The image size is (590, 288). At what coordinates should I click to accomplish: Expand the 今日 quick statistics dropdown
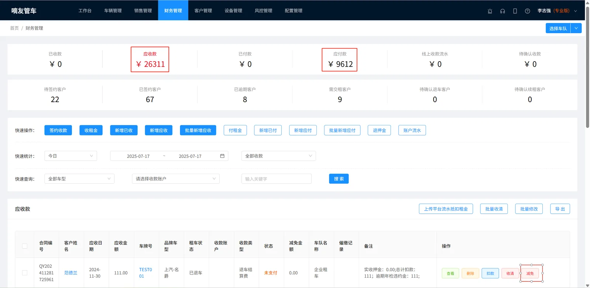pyautogui.click(x=71, y=156)
